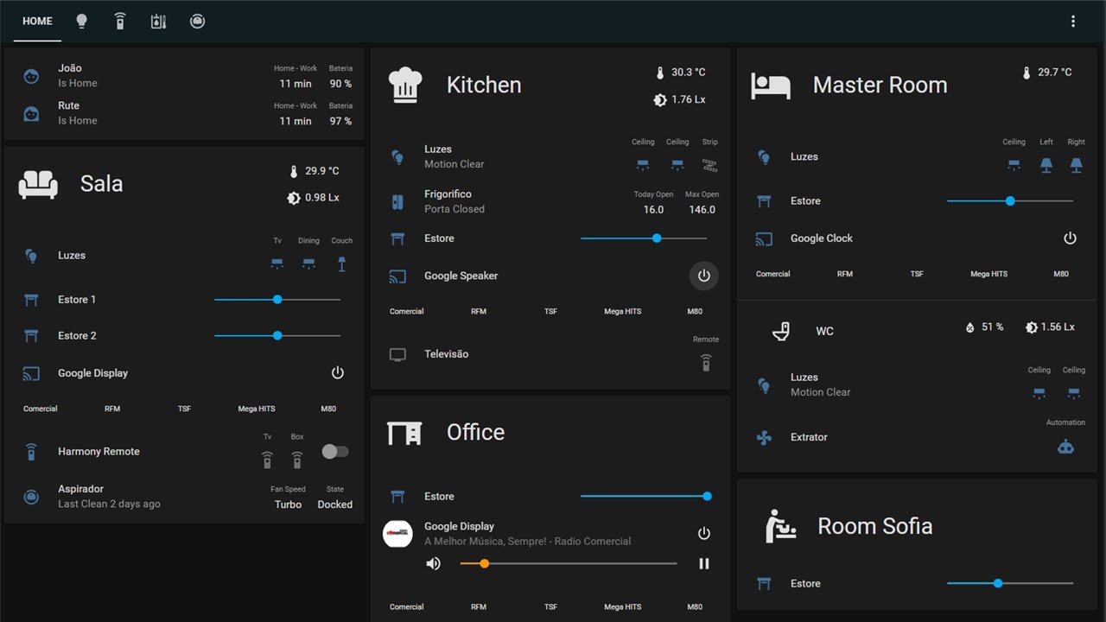Switch to the remote control view tab
The height and width of the screenshot is (622, 1106).
click(x=120, y=22)
